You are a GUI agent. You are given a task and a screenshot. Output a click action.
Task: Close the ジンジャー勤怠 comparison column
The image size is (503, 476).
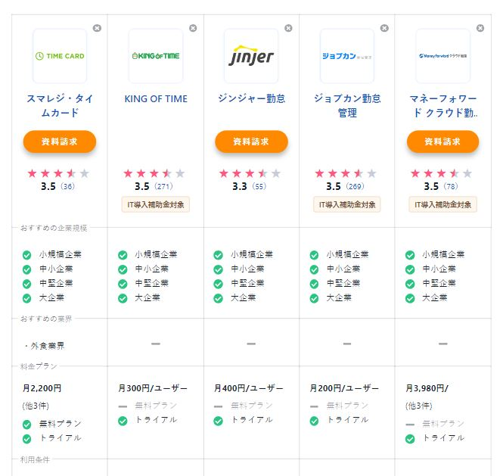(x=288, y=28)
